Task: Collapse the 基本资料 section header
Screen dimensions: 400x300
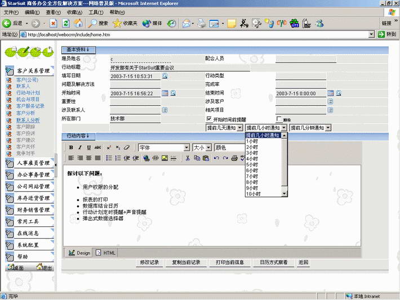Action: tap(78, 50)
